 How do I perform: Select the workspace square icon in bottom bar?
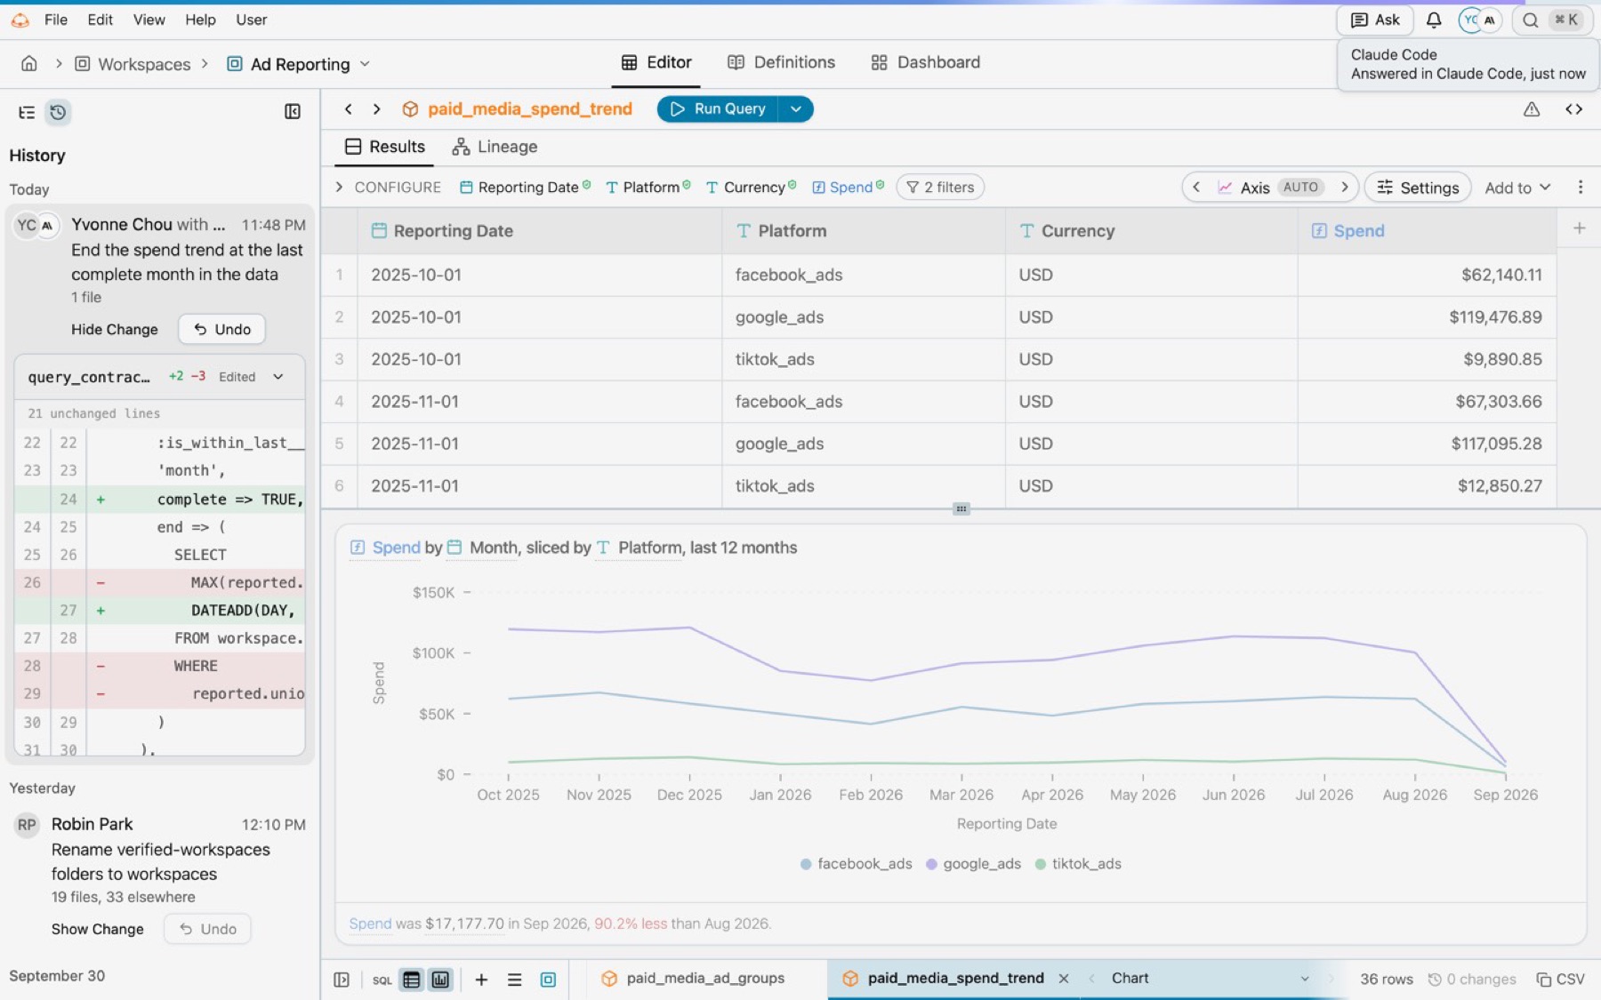[x=548, y=979]
